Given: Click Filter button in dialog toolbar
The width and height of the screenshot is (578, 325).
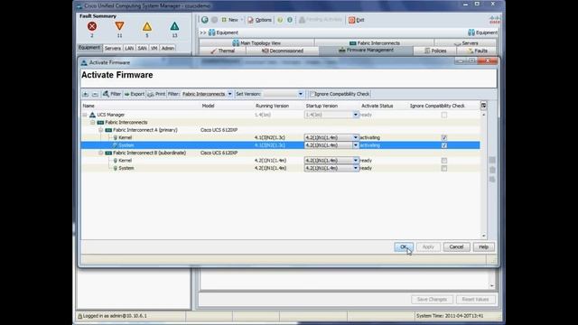Looking at the screenshot, I should (x=112, y=94).
